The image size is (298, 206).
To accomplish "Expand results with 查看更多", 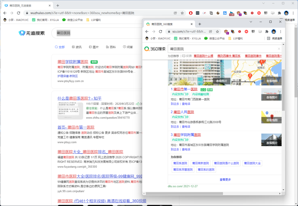I will coord(225,180).
